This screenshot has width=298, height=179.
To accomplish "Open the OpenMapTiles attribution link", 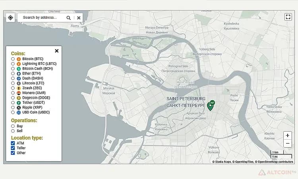I will pyautogui.click(x=244, y=162).
